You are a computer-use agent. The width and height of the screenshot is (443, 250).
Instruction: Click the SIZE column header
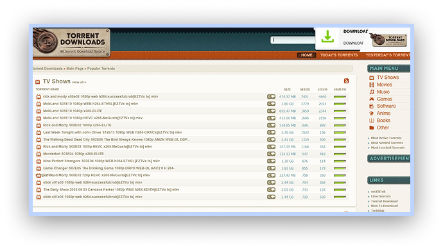click(x=288, y=90)
